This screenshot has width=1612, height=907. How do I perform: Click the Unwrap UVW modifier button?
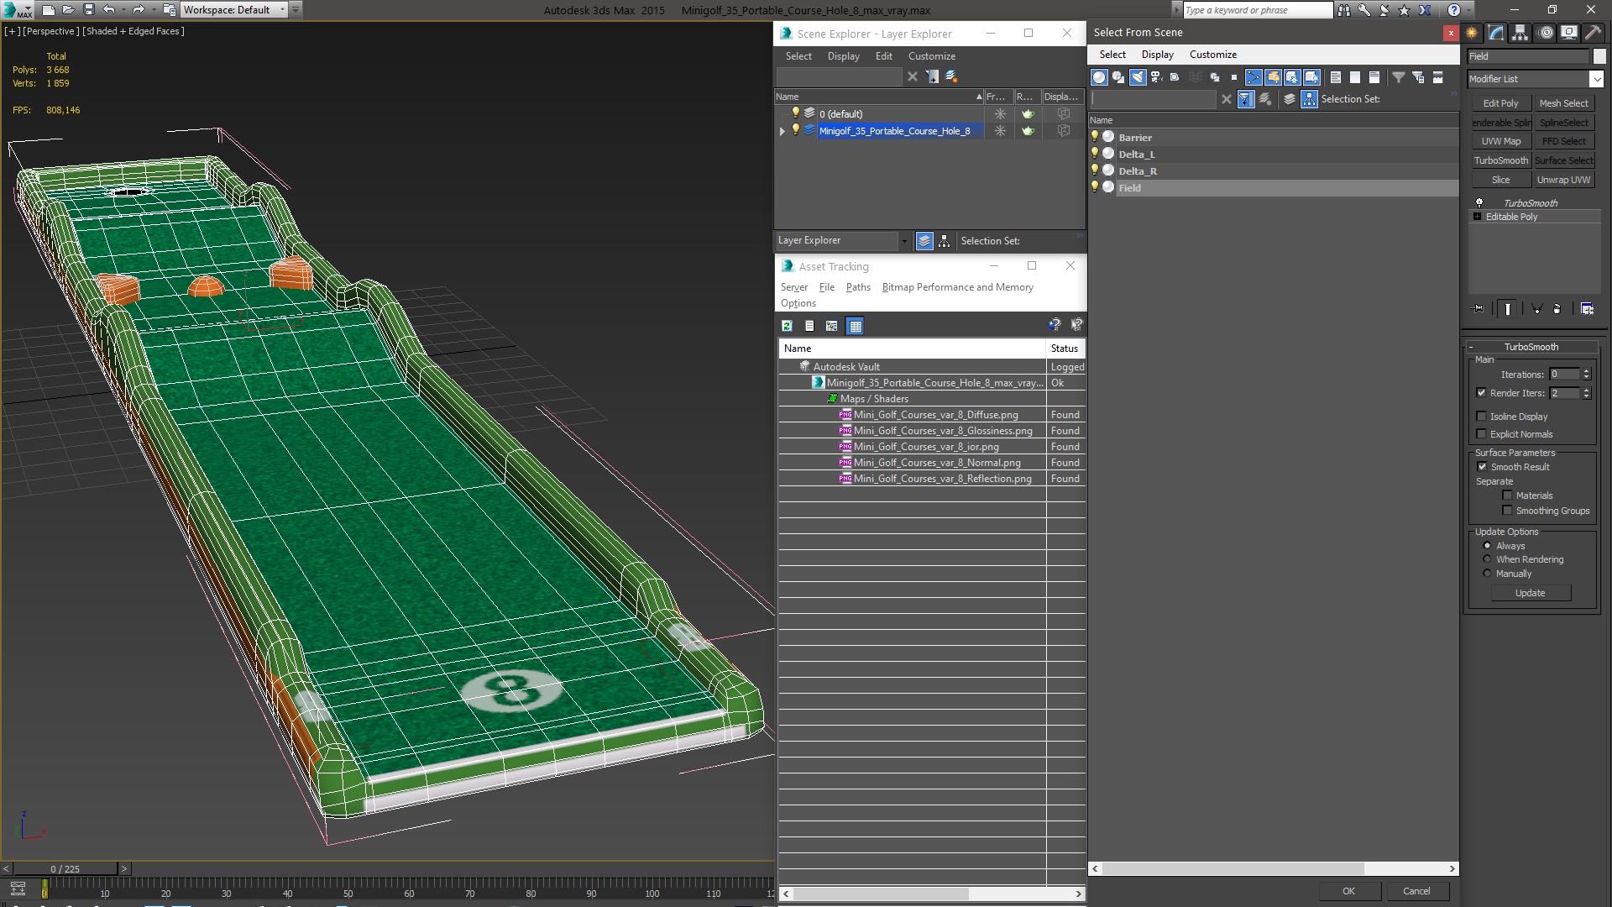(1563, 180)
